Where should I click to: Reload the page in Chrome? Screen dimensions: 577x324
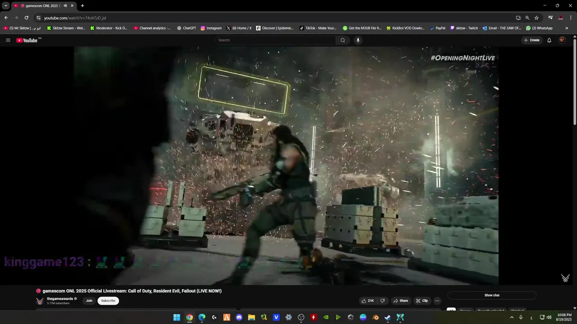coord(26,18)
